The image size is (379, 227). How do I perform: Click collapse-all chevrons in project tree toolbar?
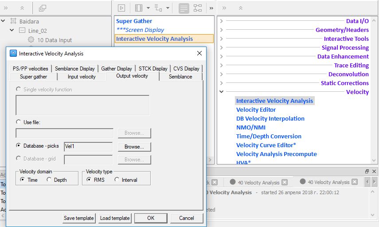click(22, 8)
